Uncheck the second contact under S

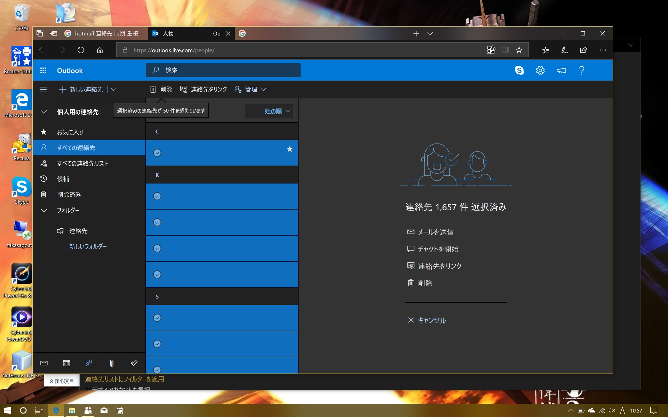[x=157, y=344]
